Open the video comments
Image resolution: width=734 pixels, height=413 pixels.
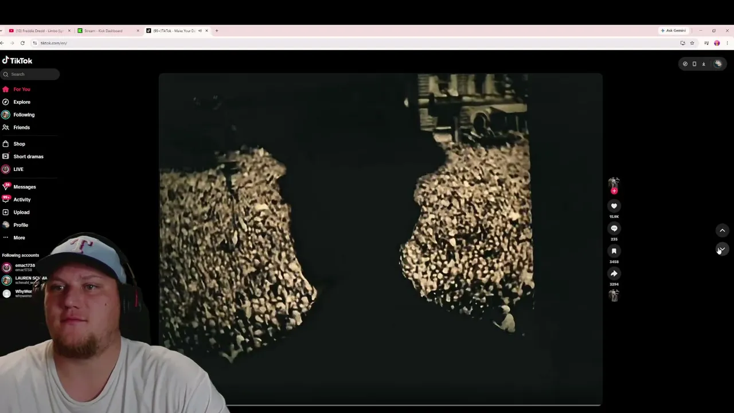coord(614,228)
